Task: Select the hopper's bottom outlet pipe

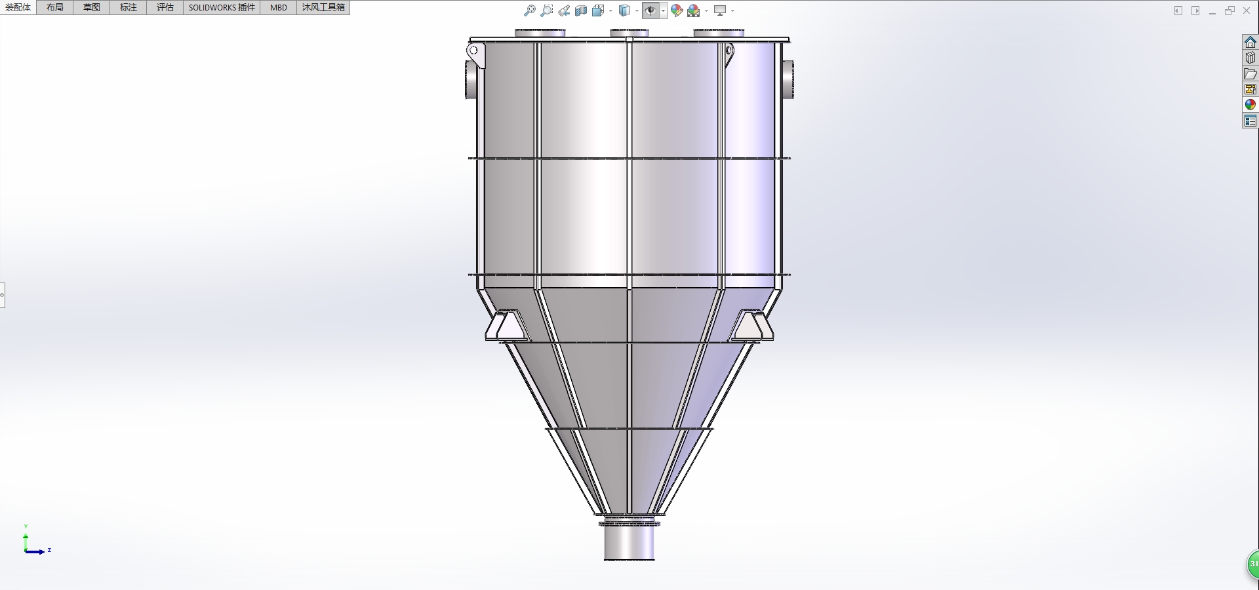Action: click(629, 543)
